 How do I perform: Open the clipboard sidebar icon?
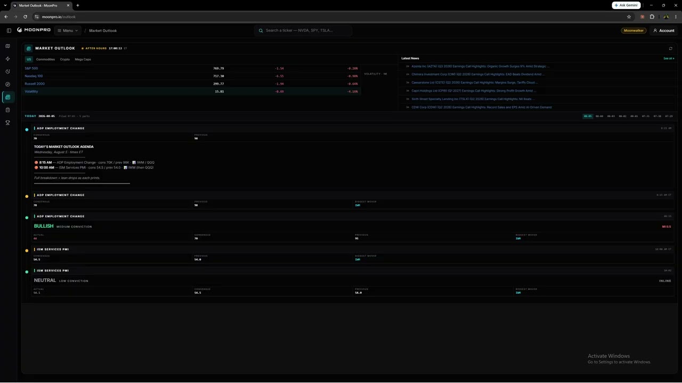click(7, 110)
